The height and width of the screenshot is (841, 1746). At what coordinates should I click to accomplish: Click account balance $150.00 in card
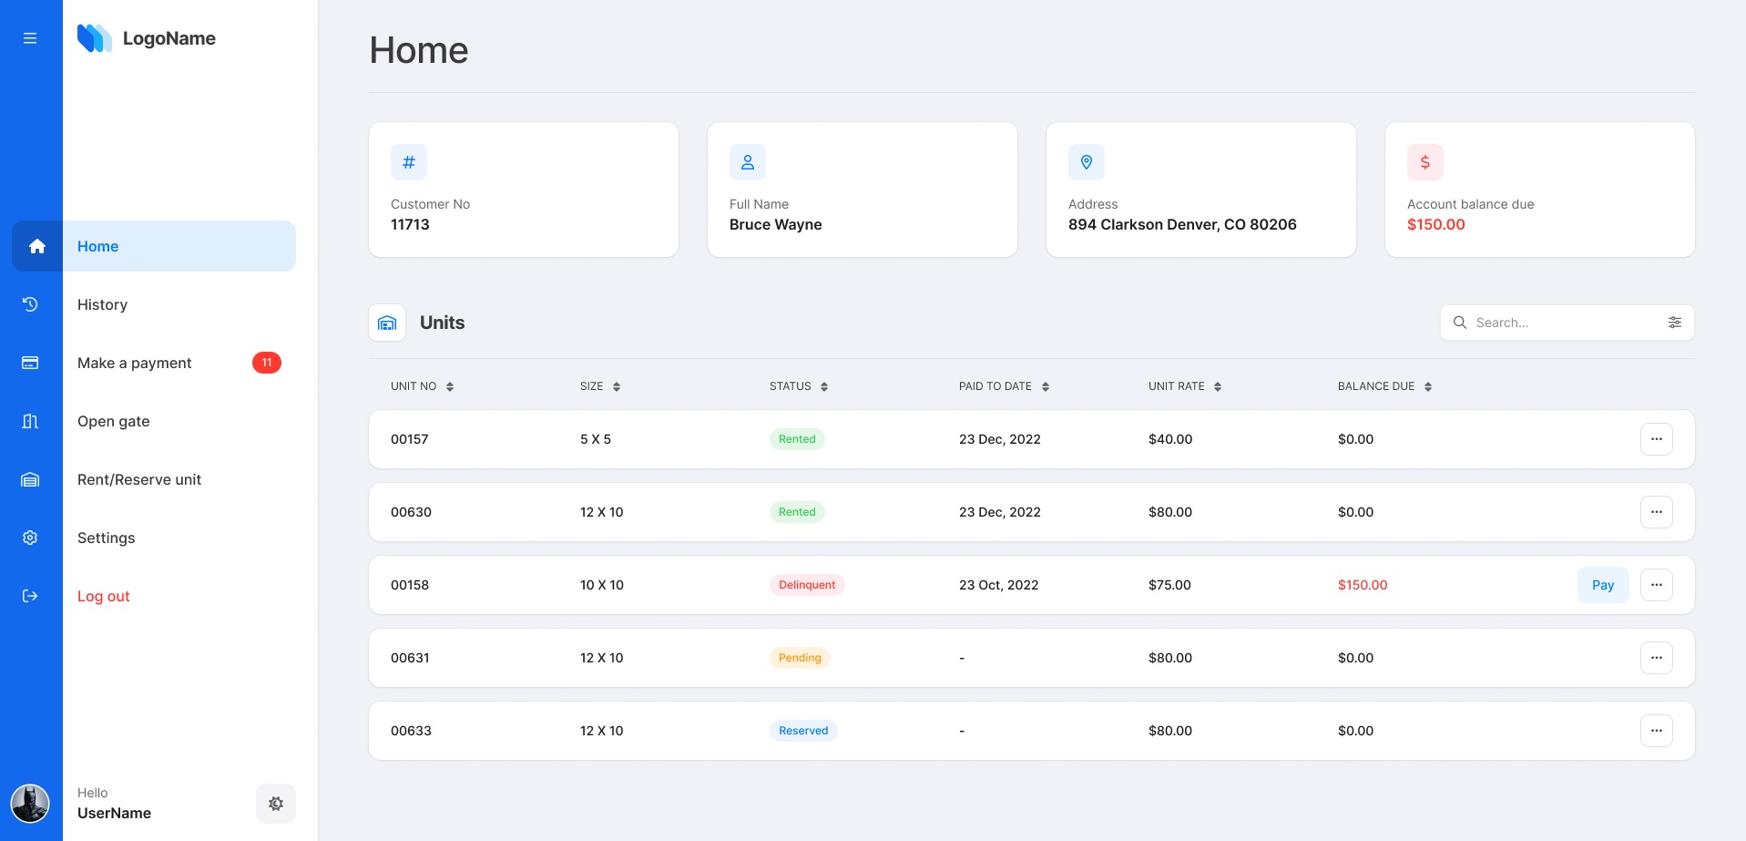(x=1436, y=224)
